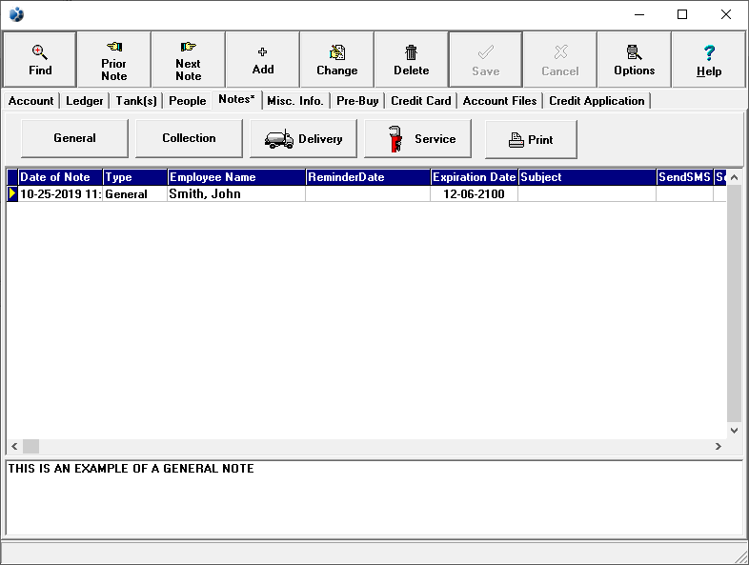Show Collection notes

(x=189, y=138)
